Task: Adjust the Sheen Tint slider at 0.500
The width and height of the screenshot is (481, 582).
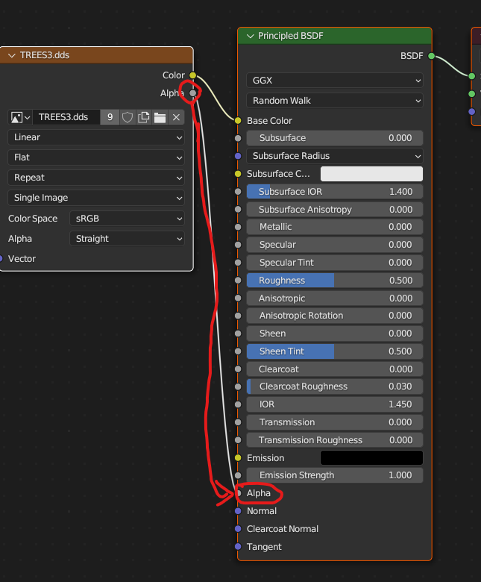Action: [x=335, y=351]
